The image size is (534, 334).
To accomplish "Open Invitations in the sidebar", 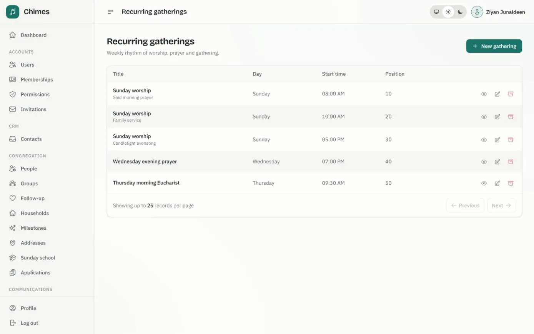I will click(x=47, y=109).
